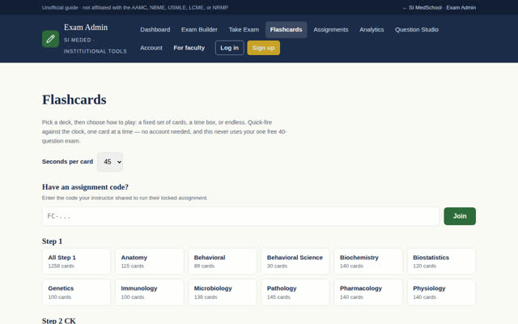Click the Log in button
The height and width of the screenshot is (324, 518).
(229, 48)
